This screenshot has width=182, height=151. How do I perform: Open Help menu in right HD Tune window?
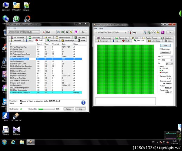(101, 29)
